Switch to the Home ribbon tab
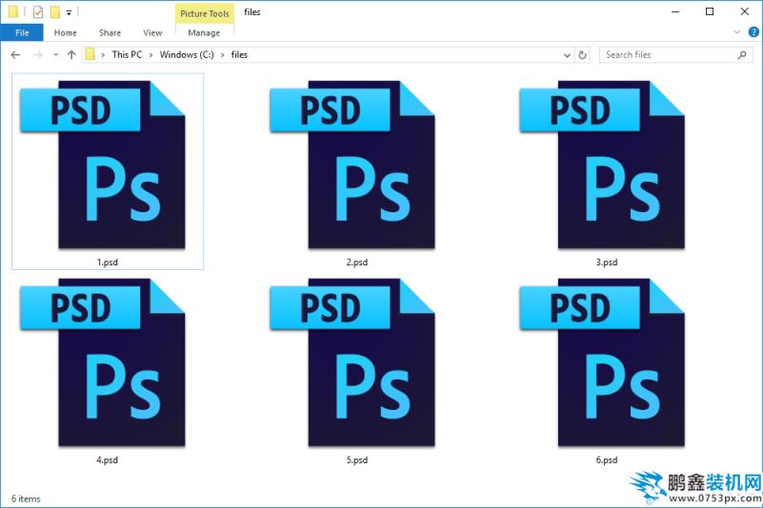The image size is (763, 508). (x=65, y=32)
